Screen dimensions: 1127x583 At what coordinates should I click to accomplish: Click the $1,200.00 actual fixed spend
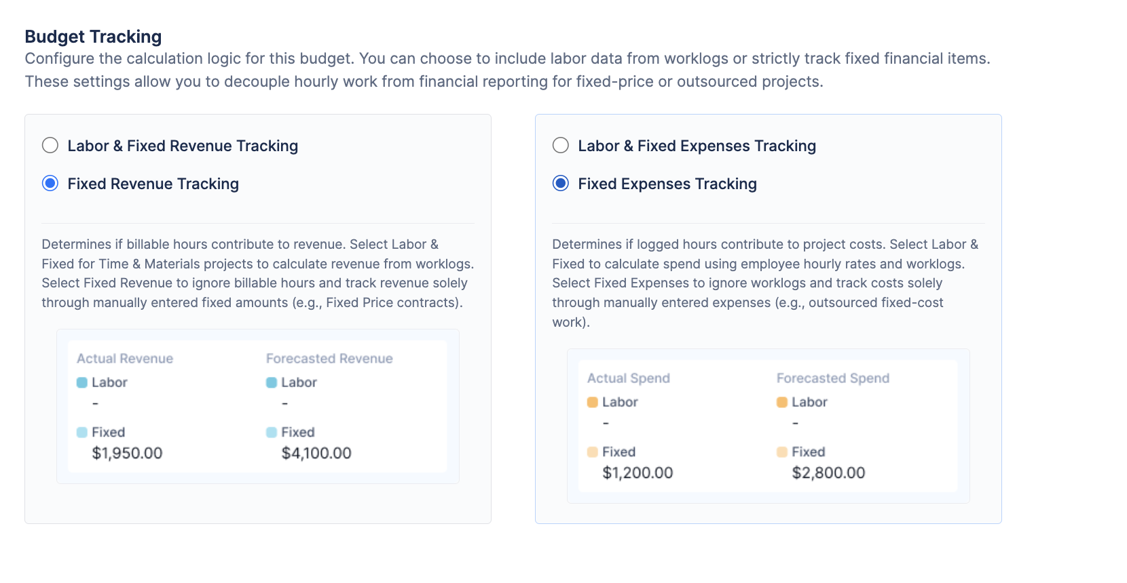pyautogui.click(x=638, y=473)
